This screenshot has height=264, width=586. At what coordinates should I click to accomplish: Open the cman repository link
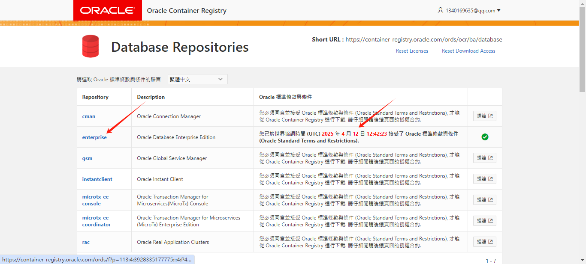point(89,116)
